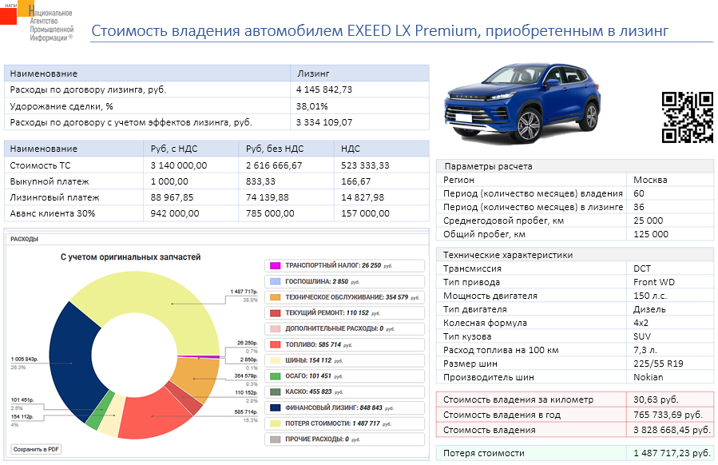The width and height of the screenshot is (718, 465).
Task: Click the Руб, без НДС column header
Action: click(x=275, y=149)
